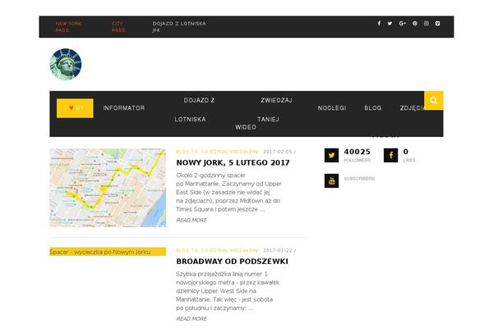Click the Statue of Liberty site logo
The image size is (493, 328).
pos(66,64)
